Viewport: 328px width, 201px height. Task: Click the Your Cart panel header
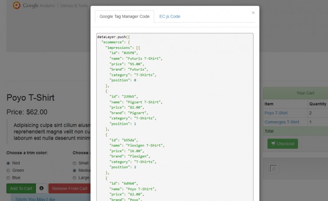point(295,93)
